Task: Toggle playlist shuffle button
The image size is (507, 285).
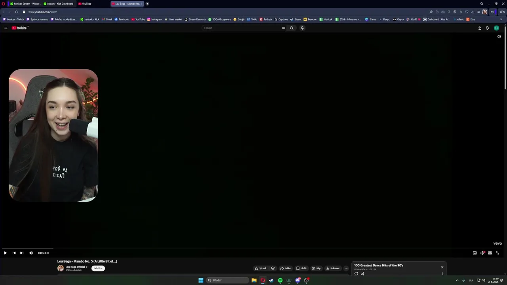Action: (x=362, y=274)
